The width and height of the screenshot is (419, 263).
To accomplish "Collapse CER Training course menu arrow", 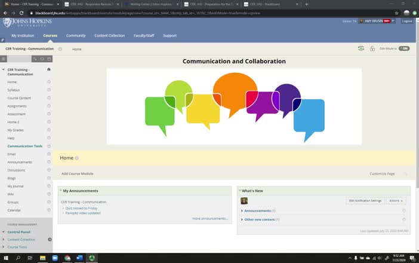I will [3, 69].
